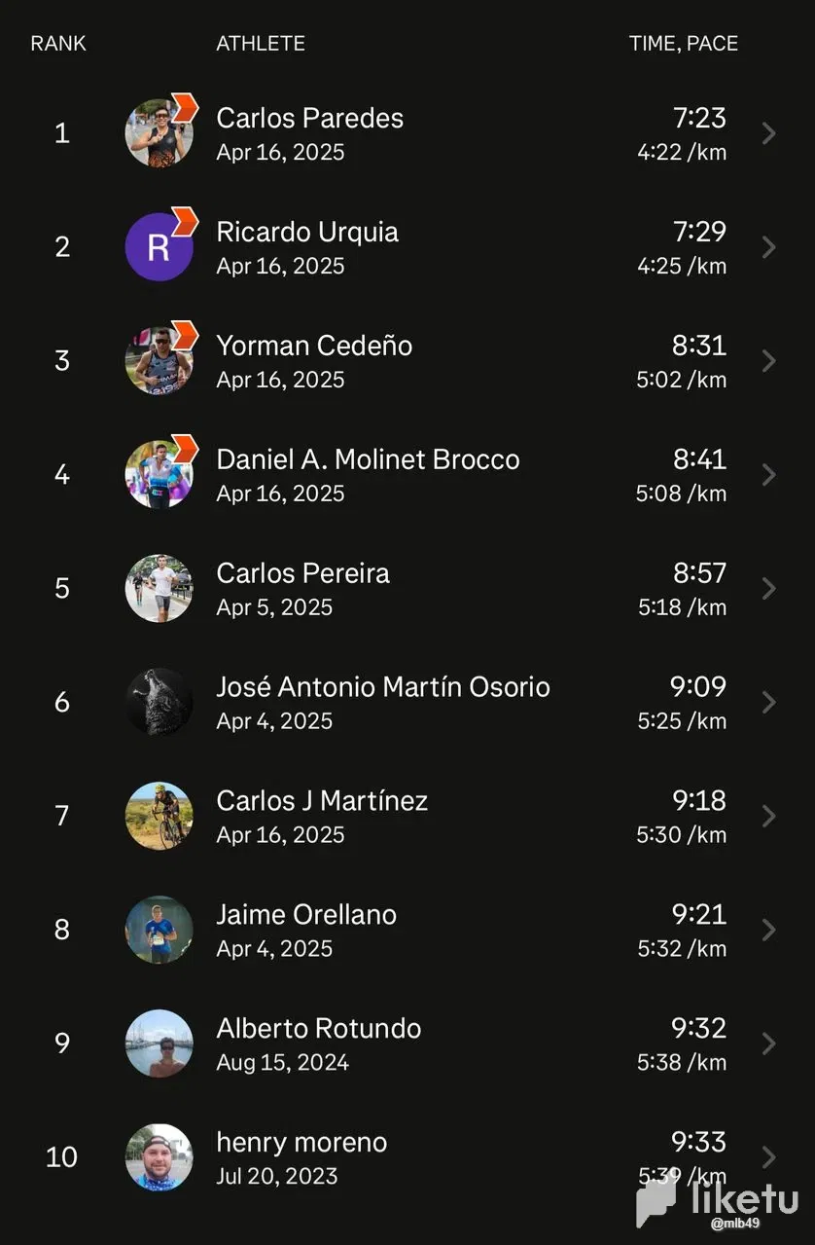Tap Carlos Pereira's runner avatar
Viewport: 815px width, 1245px height.
coord(159,589)
